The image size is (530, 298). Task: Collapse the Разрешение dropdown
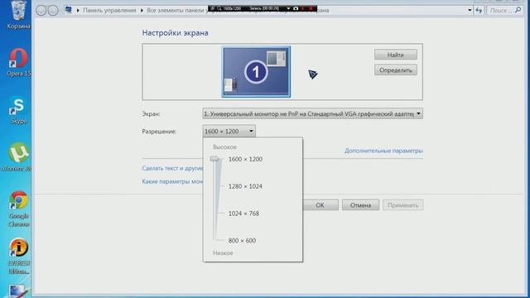click(x=229, y=131)
